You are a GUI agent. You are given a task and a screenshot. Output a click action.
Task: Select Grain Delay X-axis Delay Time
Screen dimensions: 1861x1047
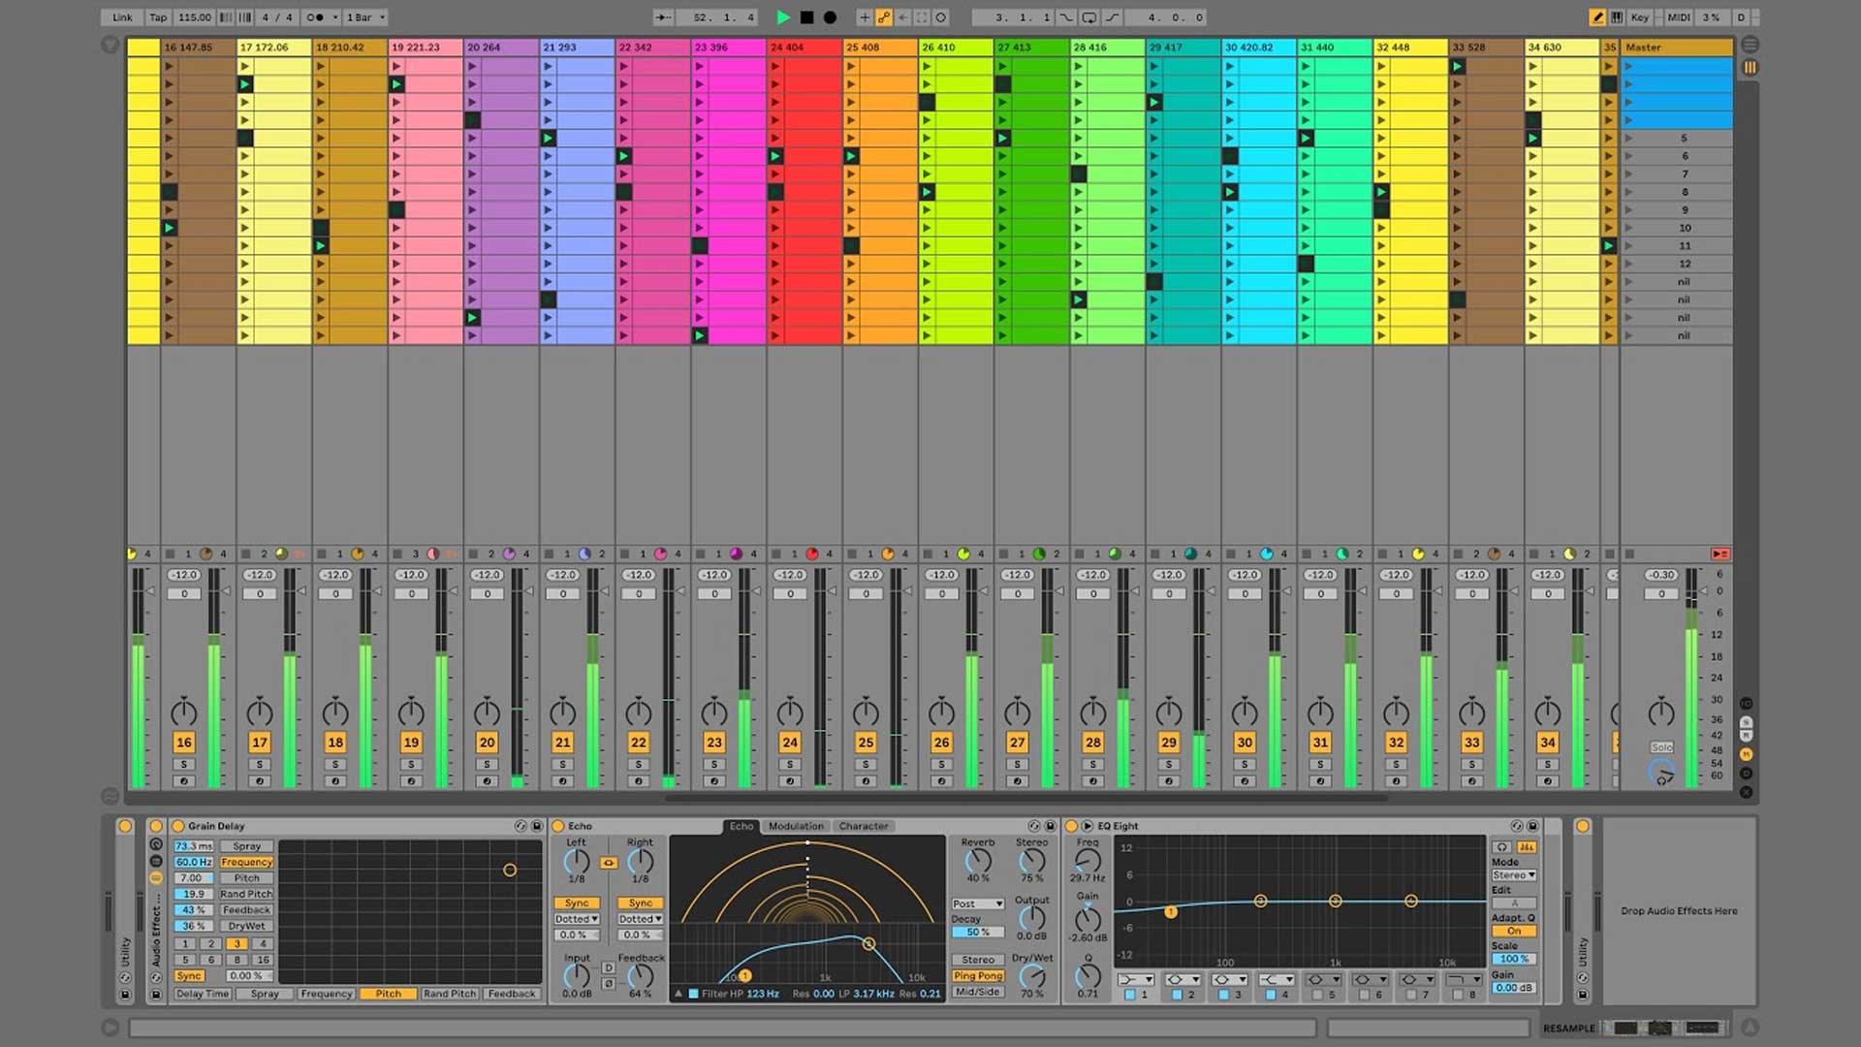pyautogui.click(x=203, y=994)
